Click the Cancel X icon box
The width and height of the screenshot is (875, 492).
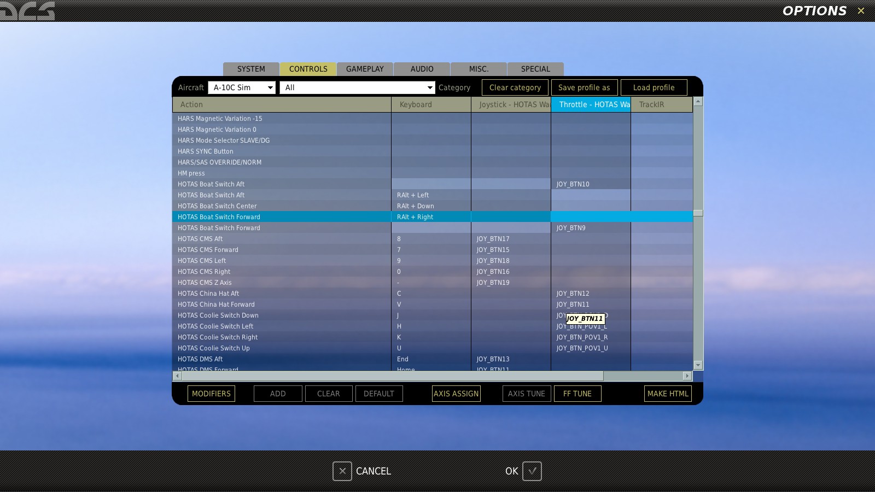[342, 471]
